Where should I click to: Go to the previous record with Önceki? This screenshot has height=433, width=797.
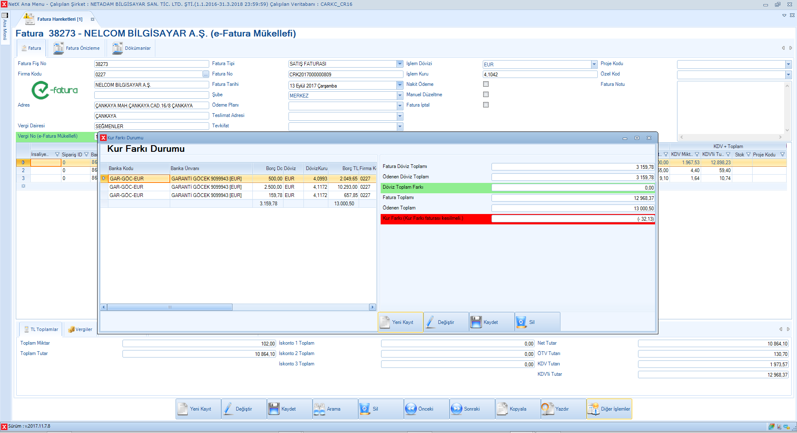[x=411, y=409]
